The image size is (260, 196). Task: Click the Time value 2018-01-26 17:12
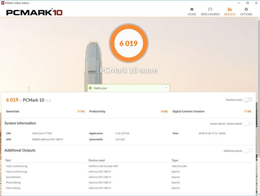(212, 133)
